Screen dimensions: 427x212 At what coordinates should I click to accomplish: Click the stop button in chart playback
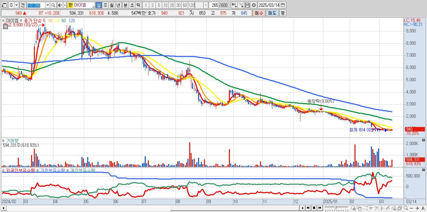click(314, 208)
